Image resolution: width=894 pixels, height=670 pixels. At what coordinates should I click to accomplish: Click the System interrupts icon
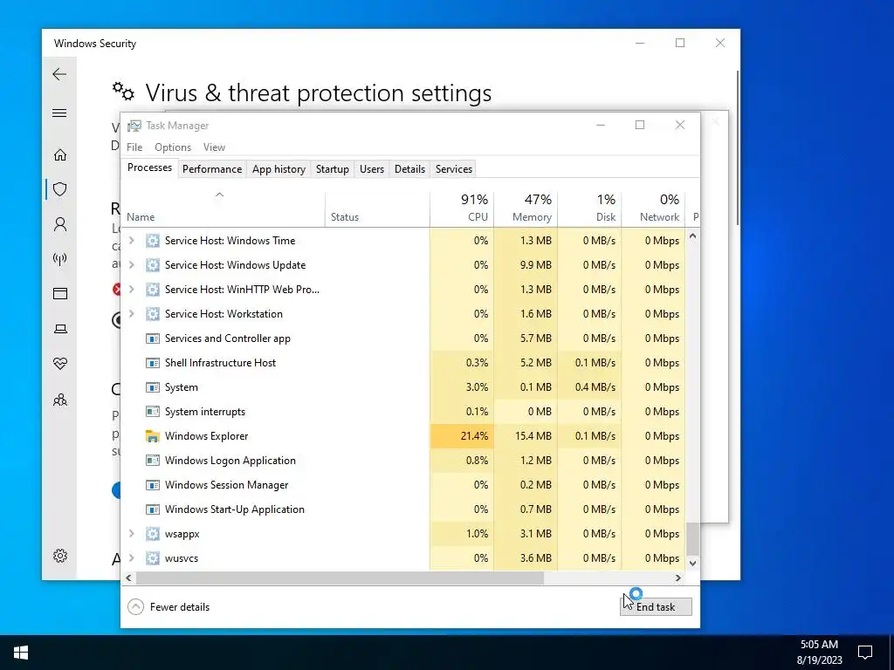(152, 412)
